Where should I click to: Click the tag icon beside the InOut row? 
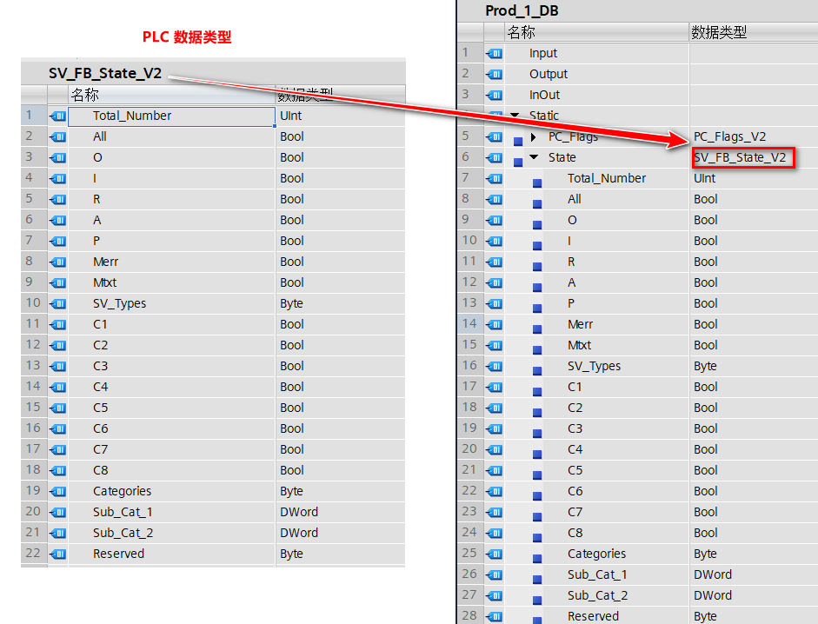492,95
